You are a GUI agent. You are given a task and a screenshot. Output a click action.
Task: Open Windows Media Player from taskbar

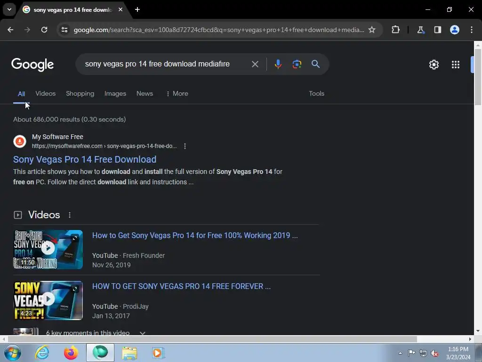click(158, 353)
